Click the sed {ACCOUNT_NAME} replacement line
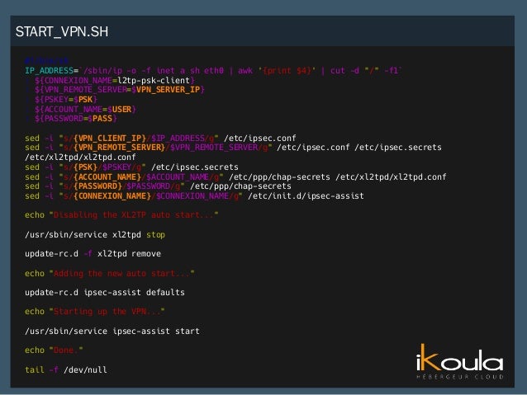The image size is (527, 395). tap(235, 176)
